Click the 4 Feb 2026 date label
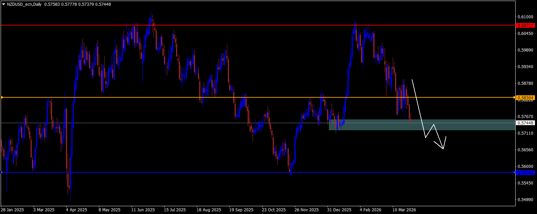This screenshot has height=214, width=537. tap(371, 210)
